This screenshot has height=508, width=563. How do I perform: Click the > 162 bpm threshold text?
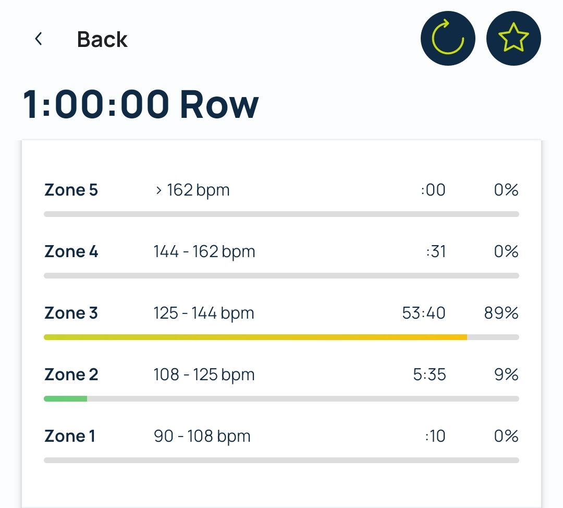coord(192,190)
